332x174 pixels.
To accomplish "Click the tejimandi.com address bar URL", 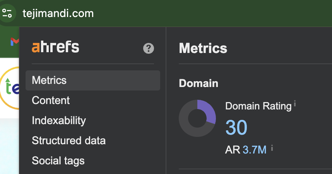I will coord(58,14).
